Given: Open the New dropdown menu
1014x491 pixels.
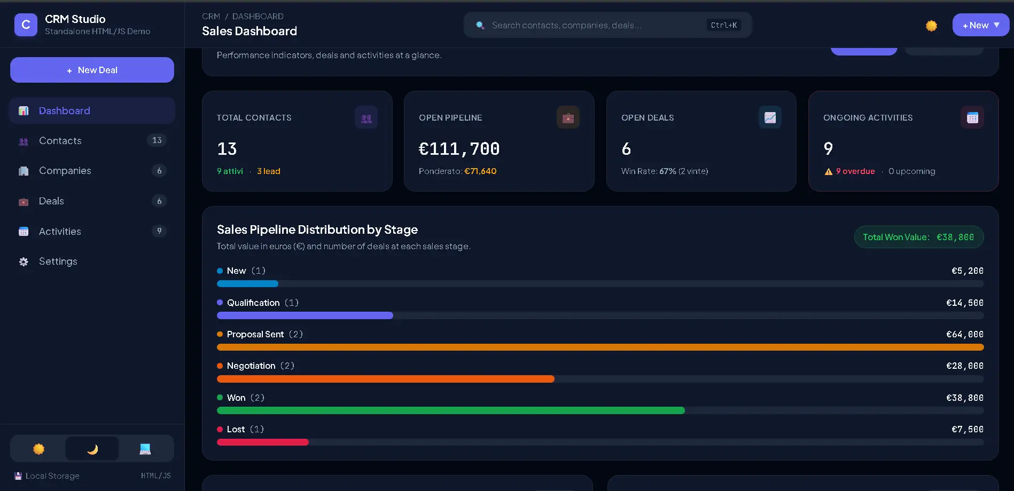Looking at the screenshot, I should click(981, 25).
